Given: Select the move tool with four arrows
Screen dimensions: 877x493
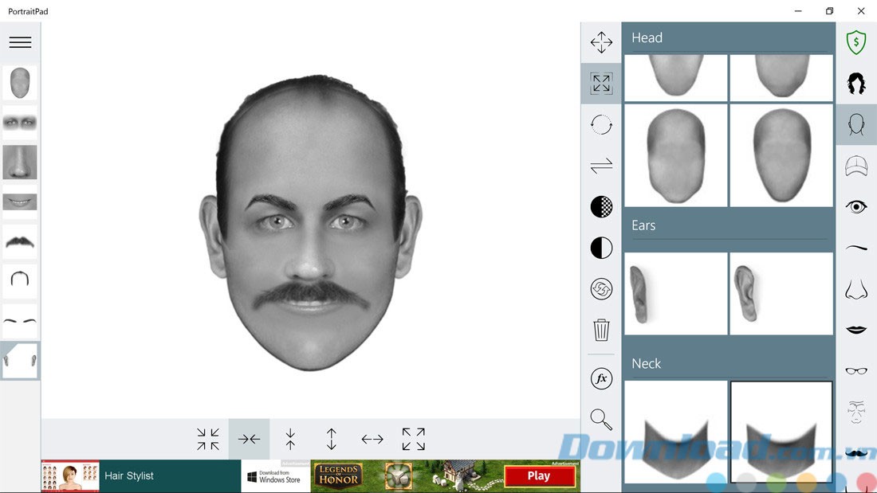Looking at the screenshot, I should click(601, 42).
